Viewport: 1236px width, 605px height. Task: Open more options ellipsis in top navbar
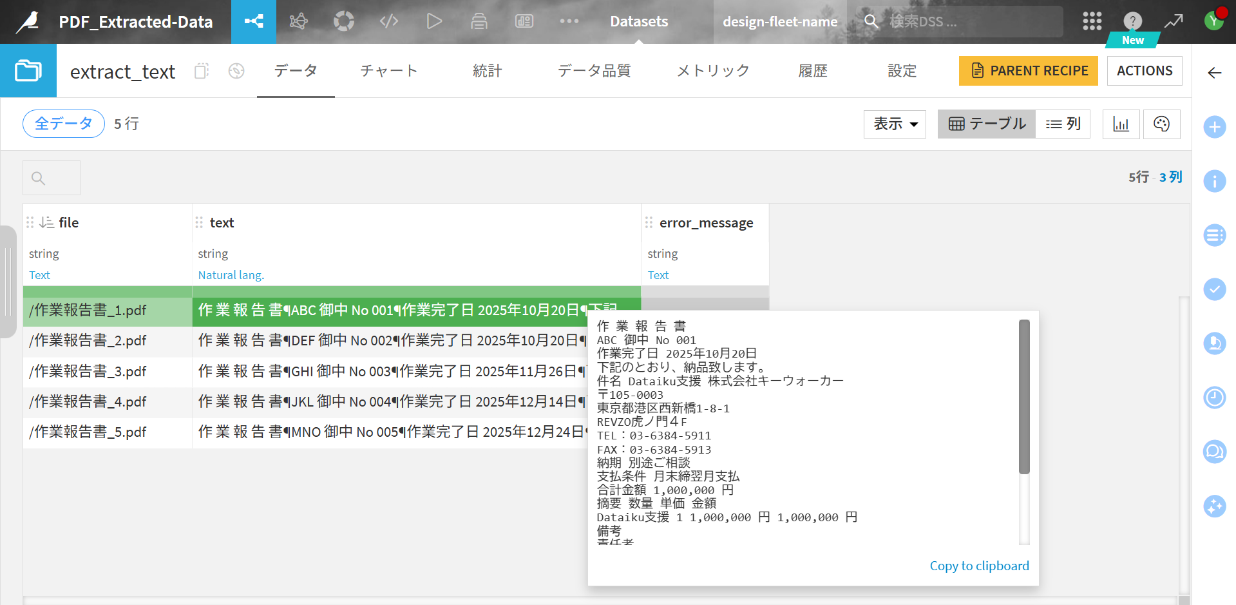click(569, 21)
